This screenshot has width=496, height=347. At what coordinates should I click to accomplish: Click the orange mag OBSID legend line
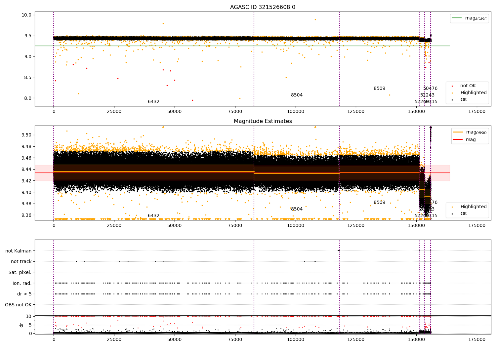click(x=458, y=132)
